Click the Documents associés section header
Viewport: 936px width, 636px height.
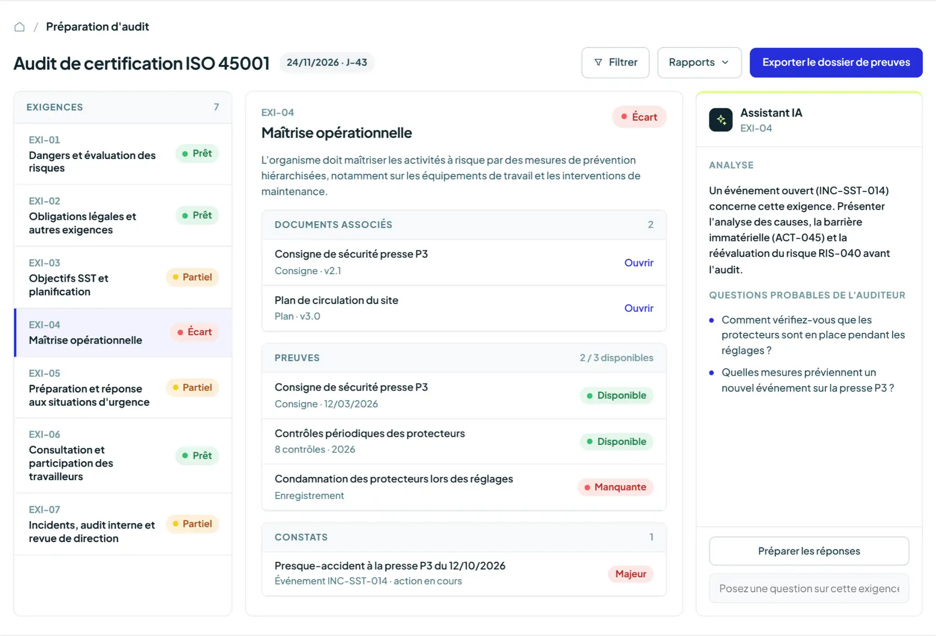463,225
